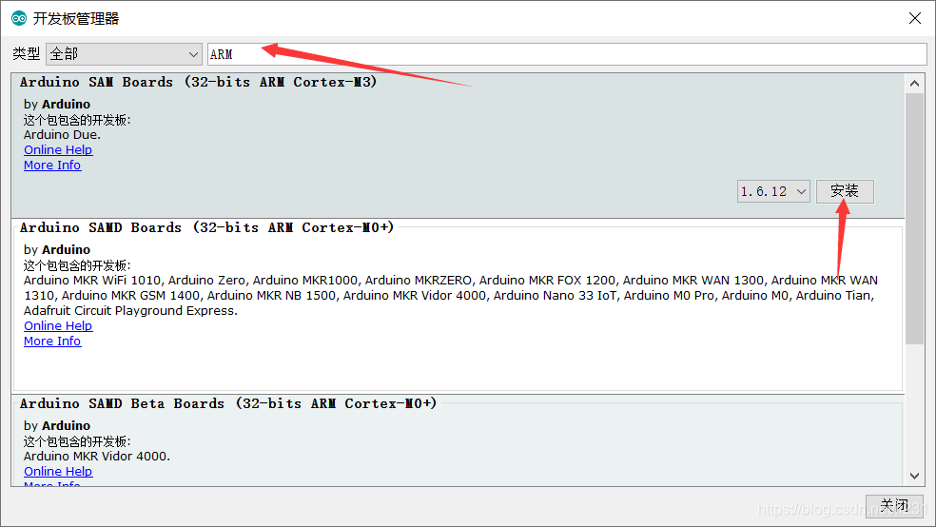Screen dimensions: 936x527
Task: Open Online Help link under SAMD Beta Boards
Action: tap(58, 472)
